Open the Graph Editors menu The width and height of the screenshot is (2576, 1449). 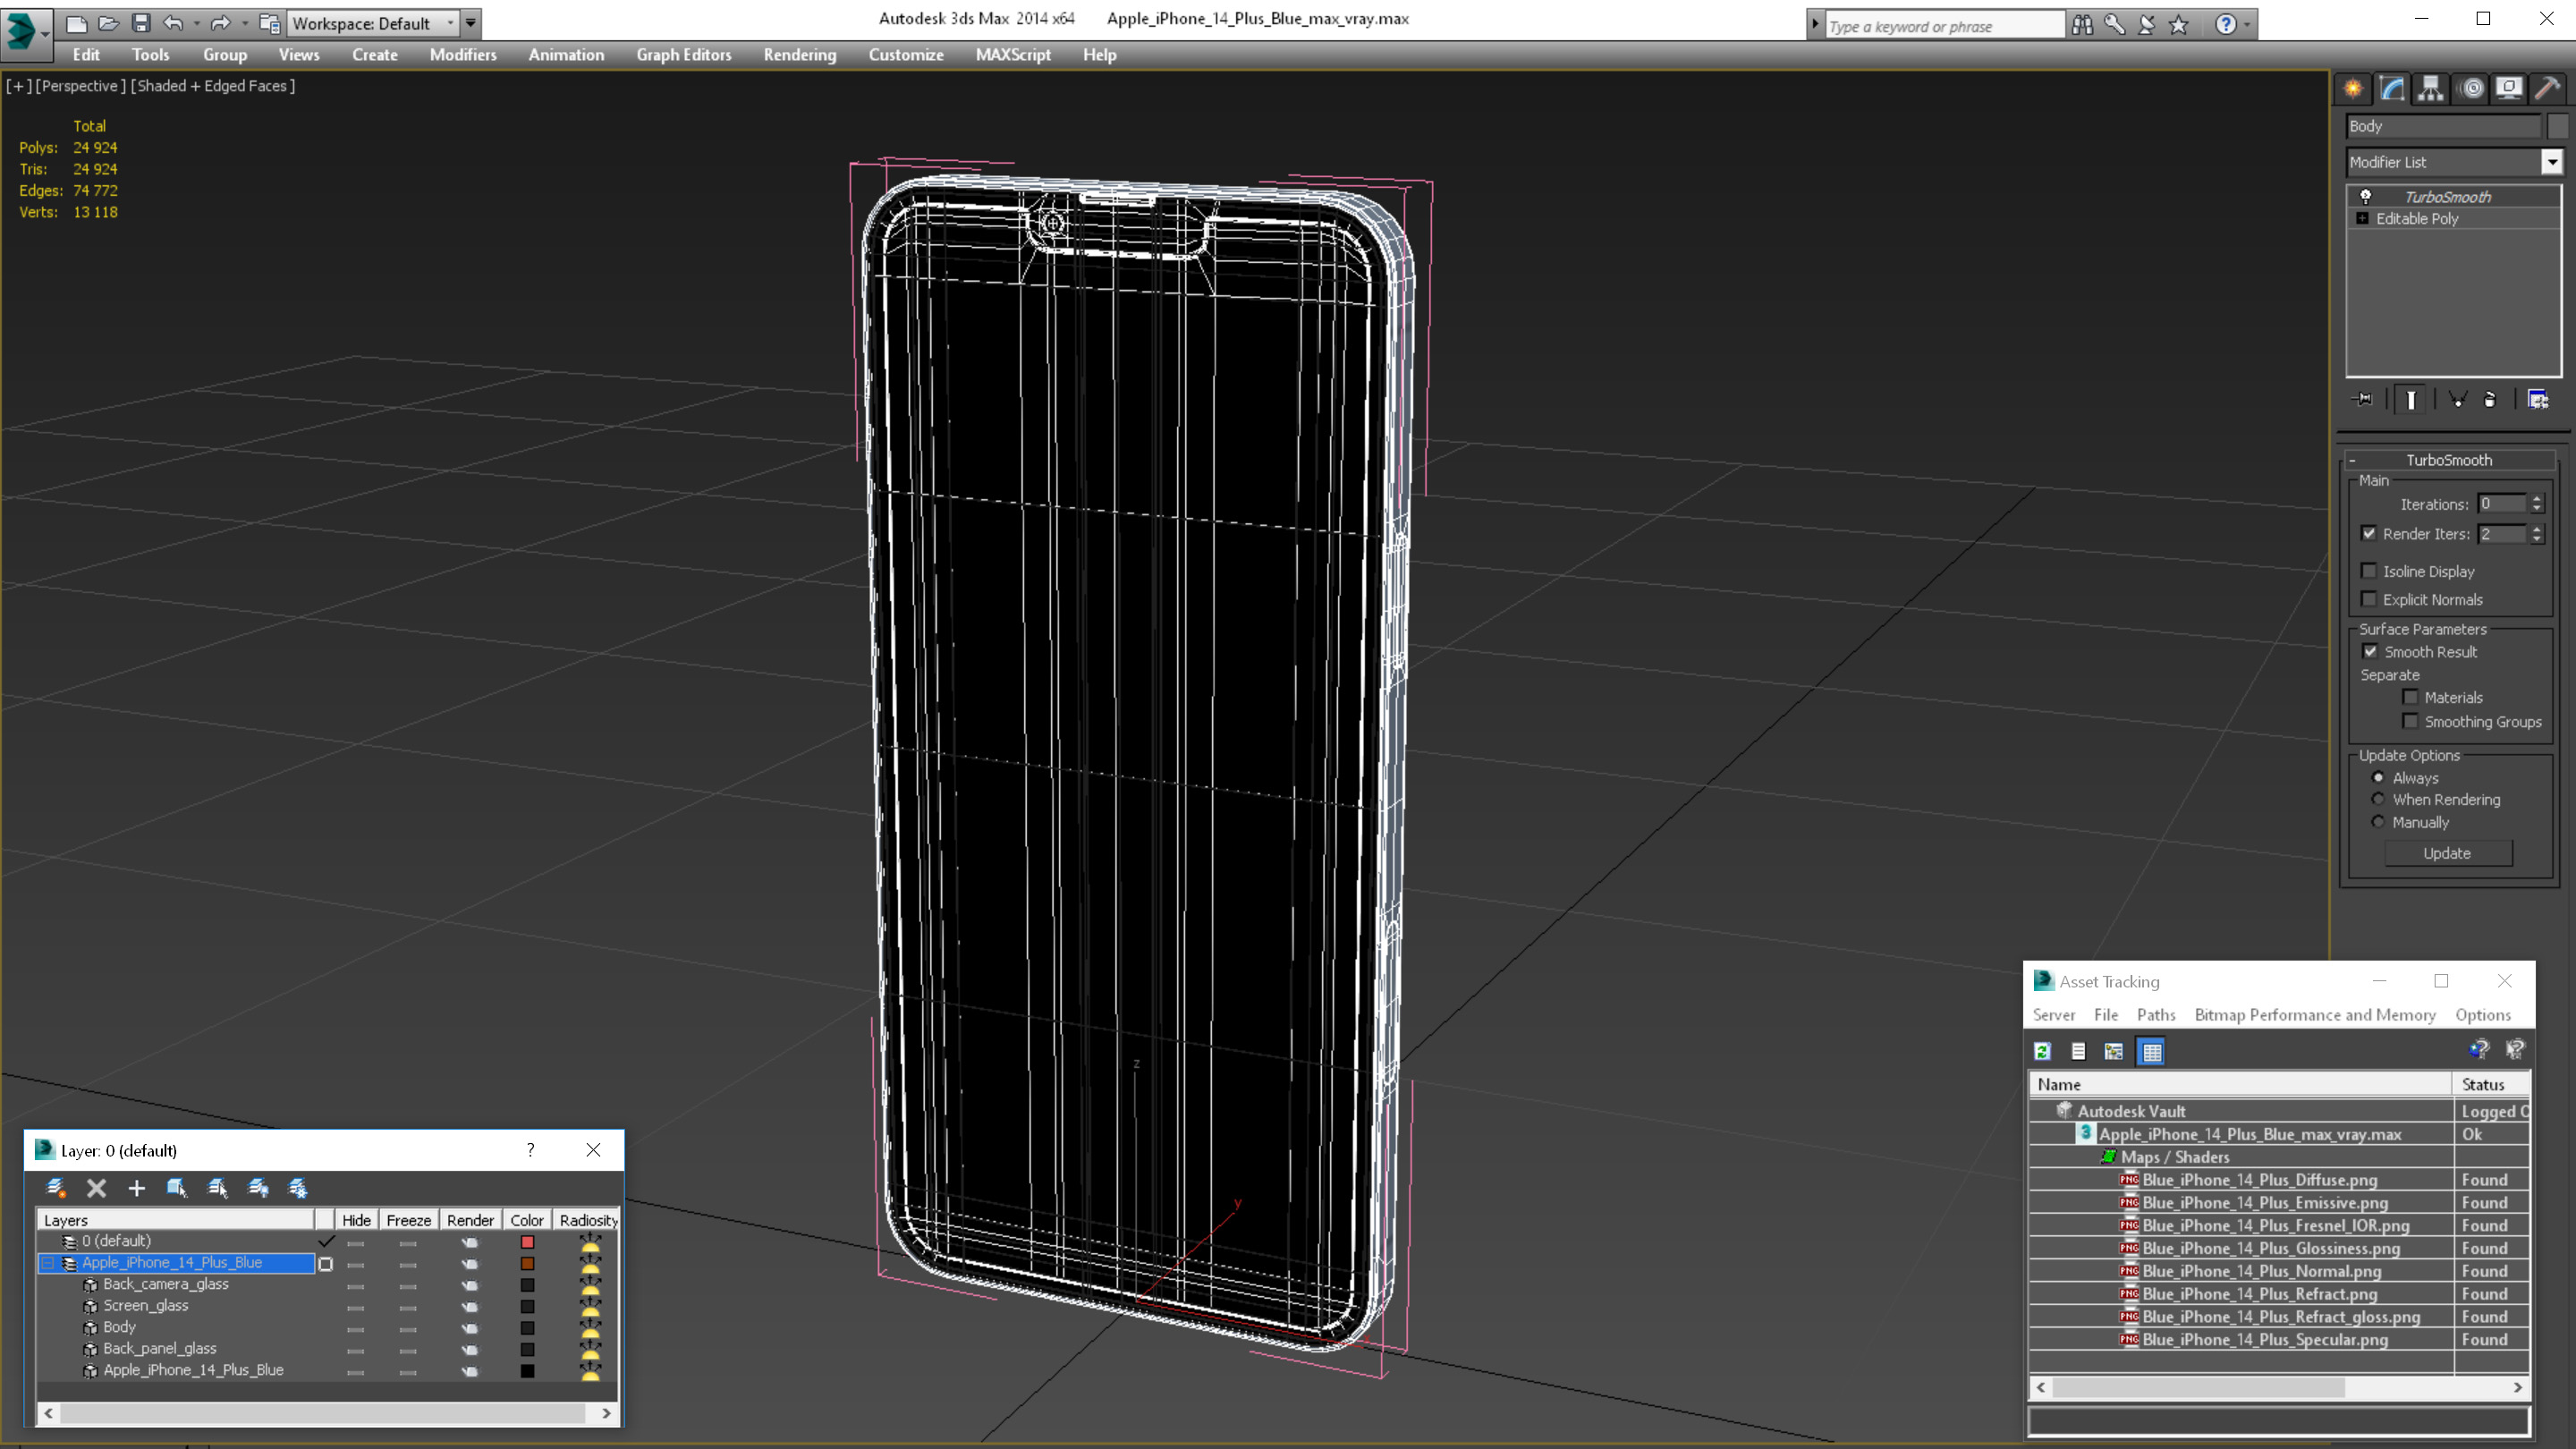pyautogui.click(x=684, y=55)
